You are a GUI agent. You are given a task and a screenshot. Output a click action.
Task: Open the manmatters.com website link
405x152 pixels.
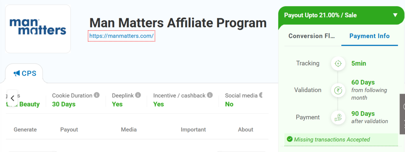122,36
